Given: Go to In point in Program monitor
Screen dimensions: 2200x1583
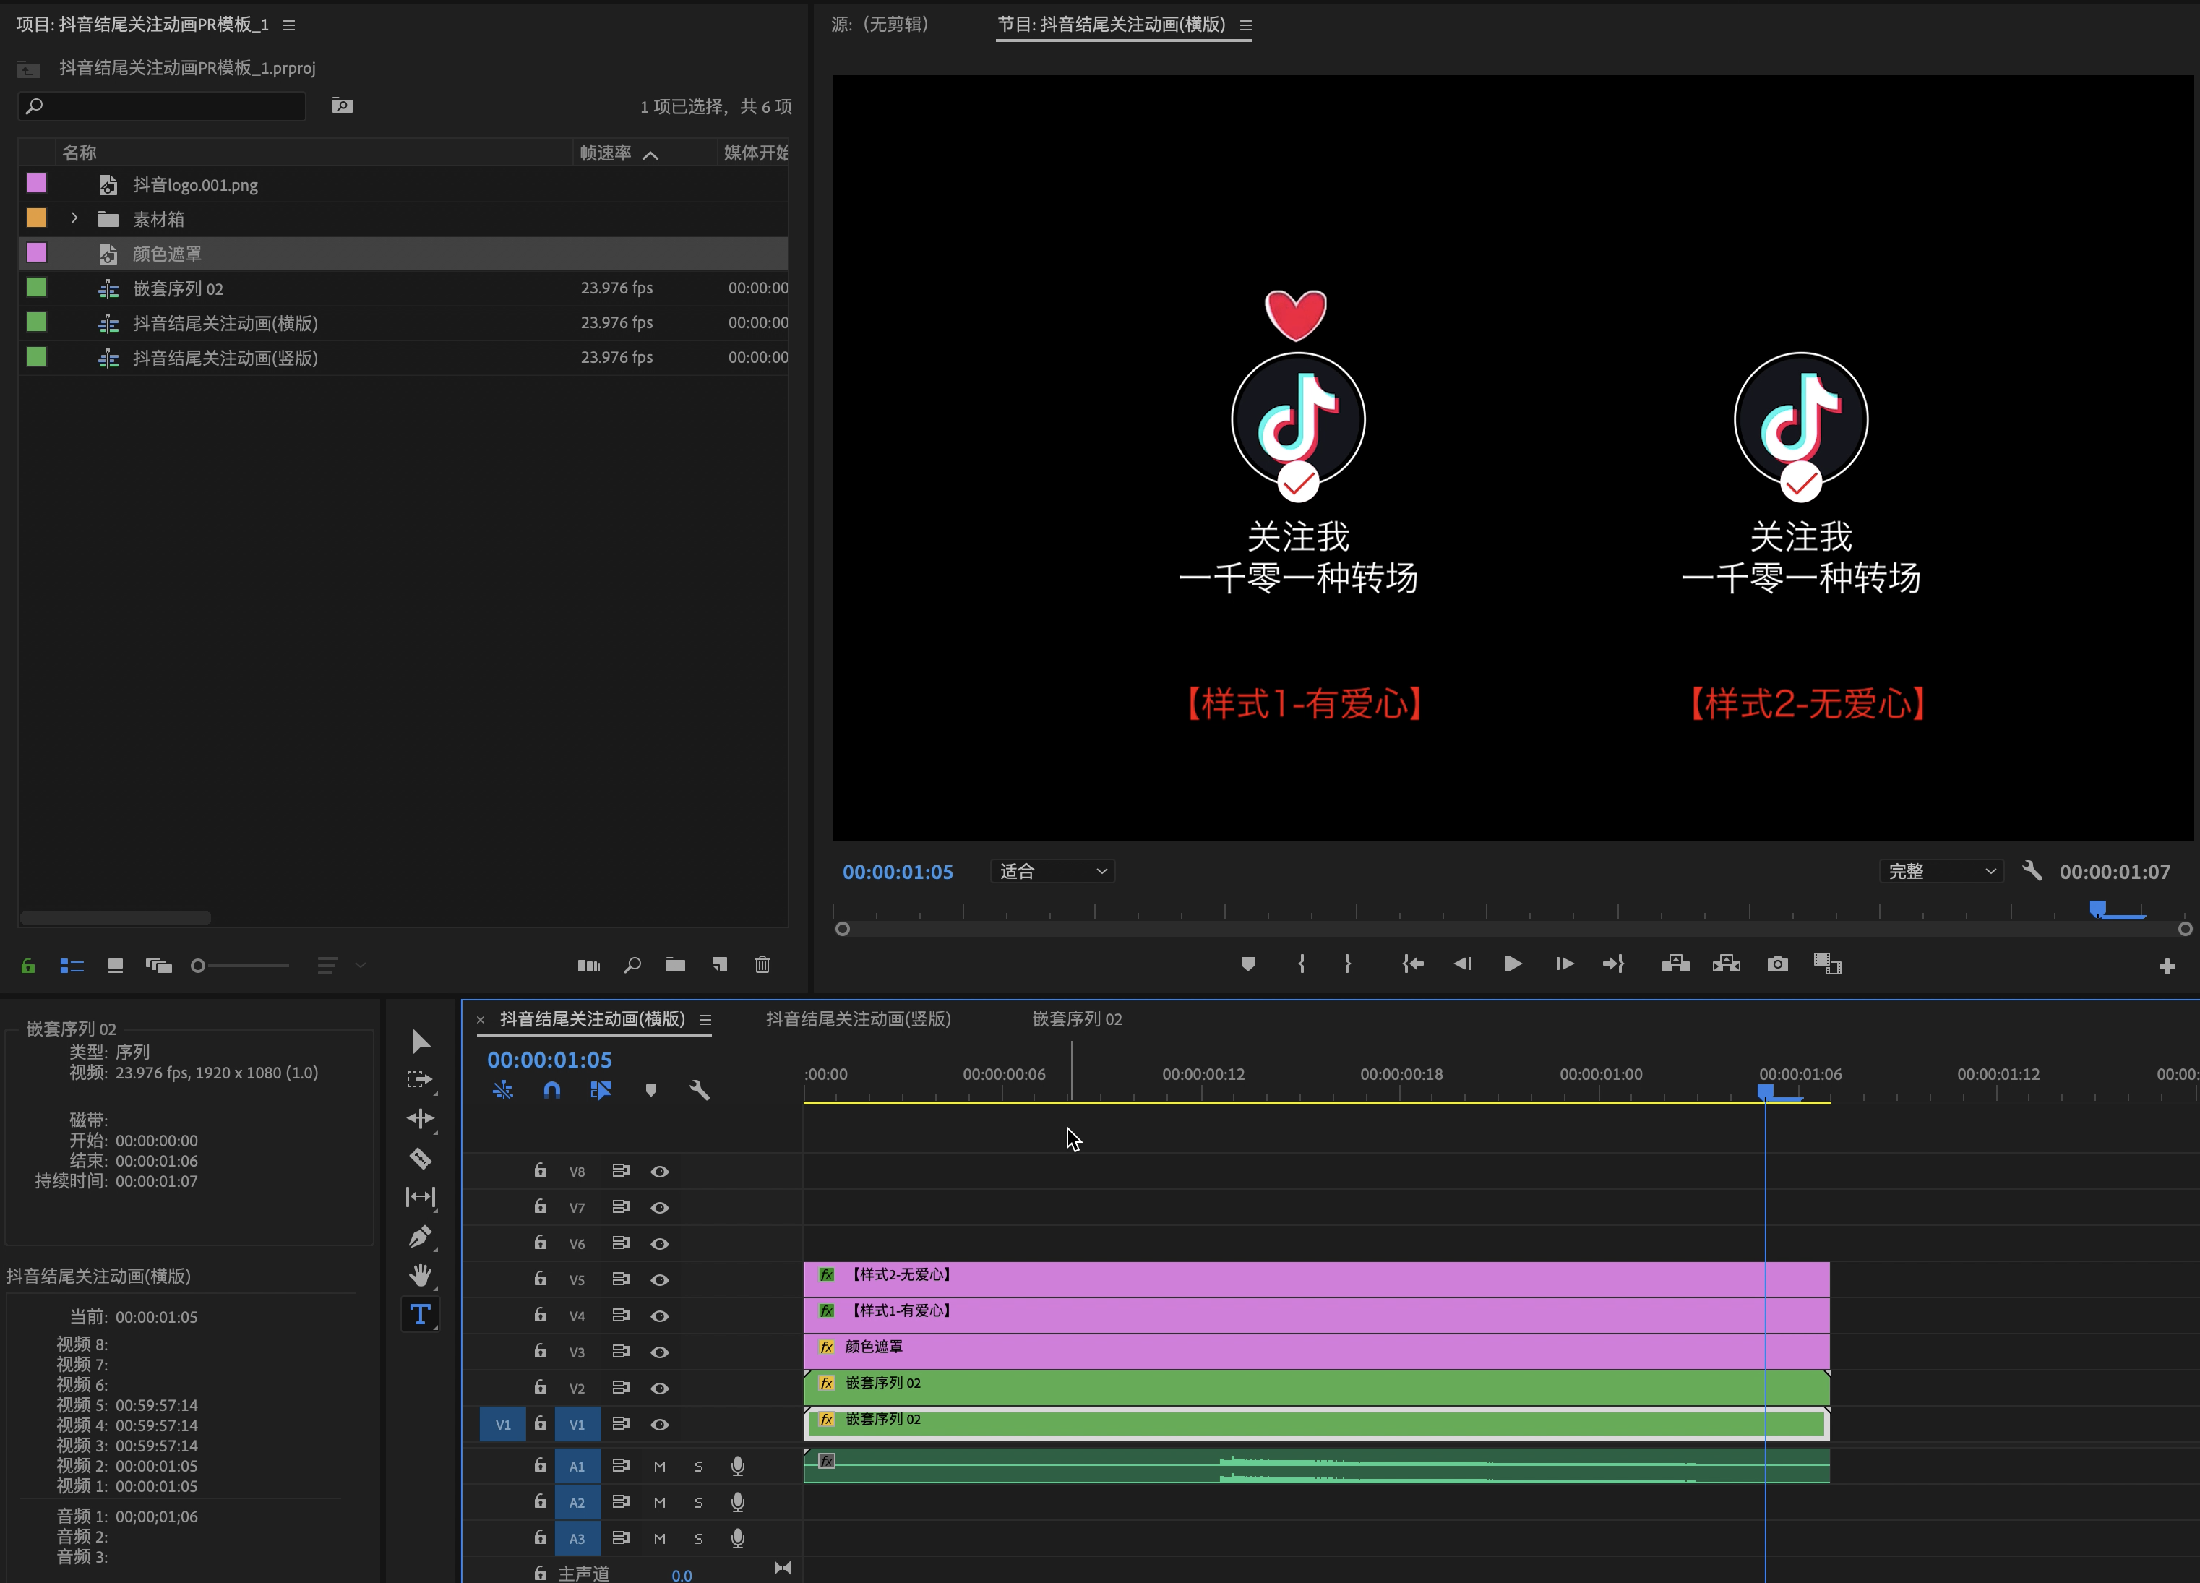Looking at the screenshot, I should coord(1412,964).
